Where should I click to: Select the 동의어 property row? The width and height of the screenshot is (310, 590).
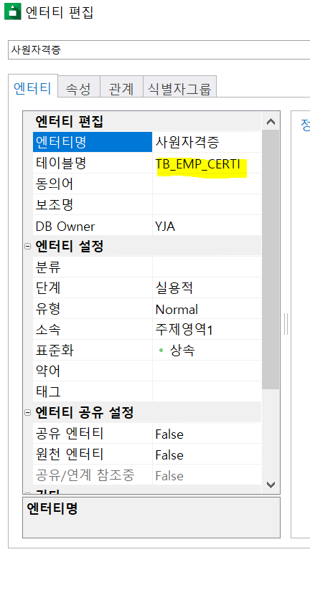[147, 184]
